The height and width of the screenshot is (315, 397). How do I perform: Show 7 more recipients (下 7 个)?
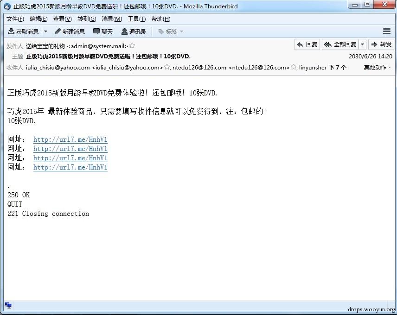point(337,67)
